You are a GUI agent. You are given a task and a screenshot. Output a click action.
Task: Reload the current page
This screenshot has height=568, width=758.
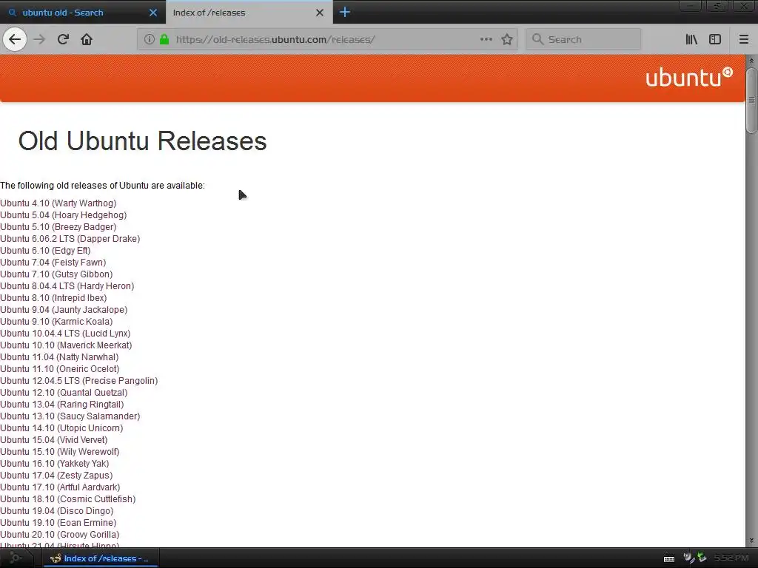(x=63, y=39)
